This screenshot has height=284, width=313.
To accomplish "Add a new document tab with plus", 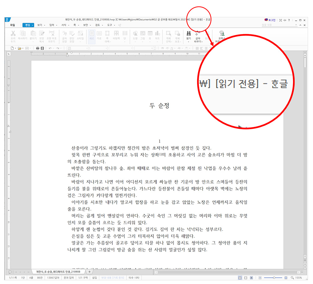I will click(x=90, y=271).
